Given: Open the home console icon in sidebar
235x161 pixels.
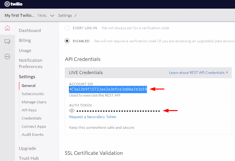Looking at the screenshot, I should (x=7, y=28).
